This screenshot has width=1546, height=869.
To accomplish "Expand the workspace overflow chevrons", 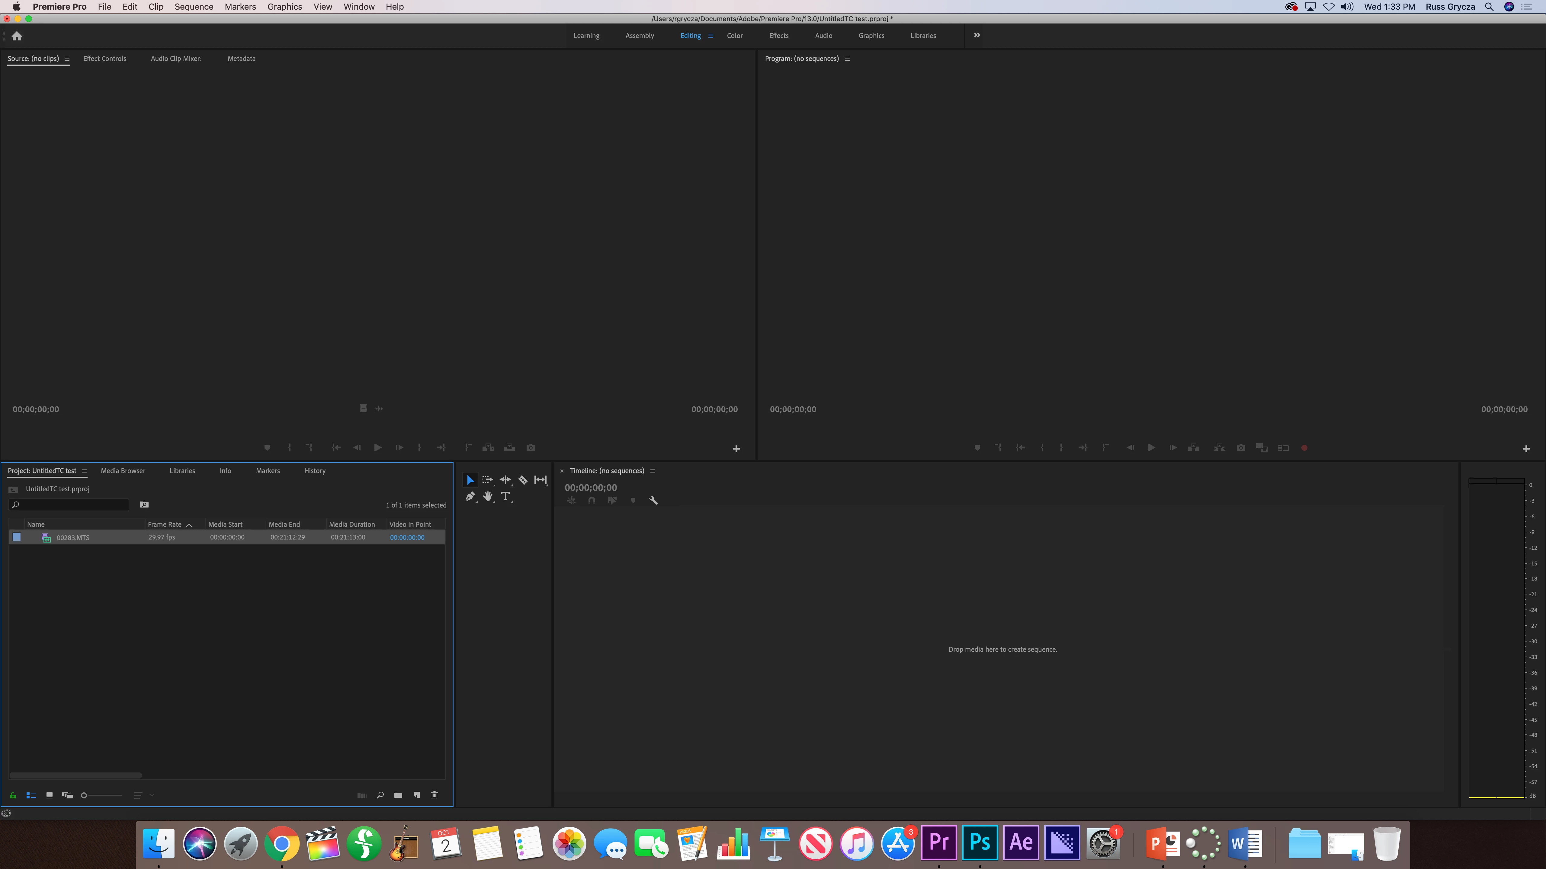I will tap(977, 35).
